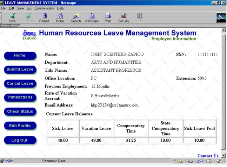The width and height of the screenshot is (227, 167).
Task: Click the Document: Done status text
Action: tap(54, 161)
